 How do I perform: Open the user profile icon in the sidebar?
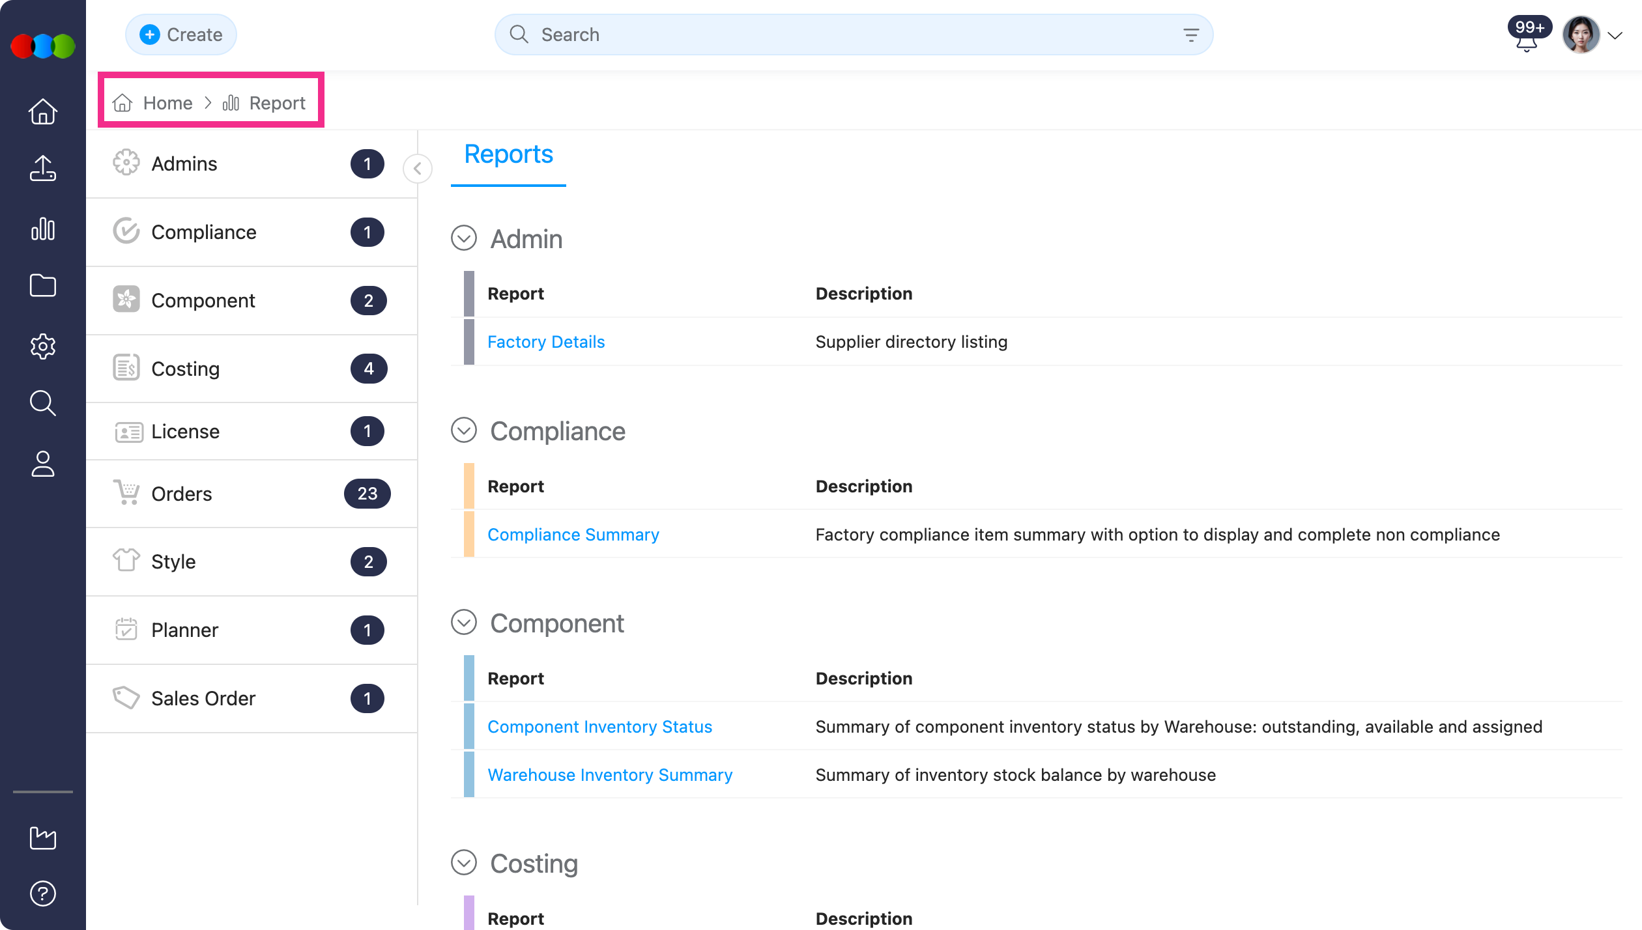pyautogui.click(x=43, y=464)
